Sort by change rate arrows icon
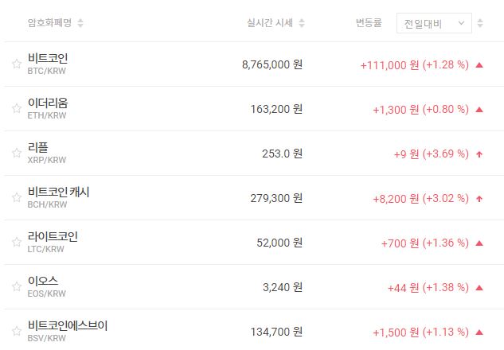504x350 pixels. 480,23
